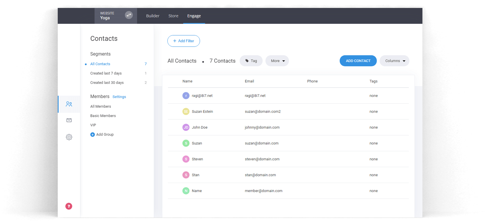Open help via the question mark icon
The height and width of the screenshot is (221, 485).
point(69,206)
